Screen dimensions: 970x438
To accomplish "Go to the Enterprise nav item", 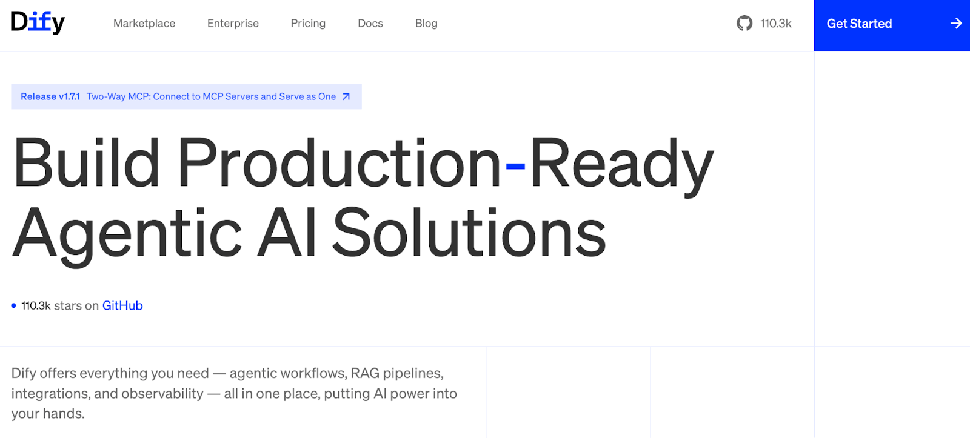I will point(233,24).
